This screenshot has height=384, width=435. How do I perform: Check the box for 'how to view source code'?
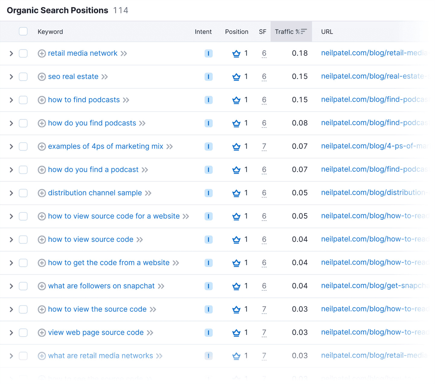(x=23, y=240)
